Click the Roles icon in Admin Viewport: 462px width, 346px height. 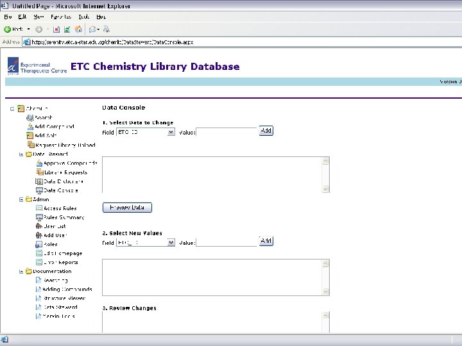click(38, 244)
